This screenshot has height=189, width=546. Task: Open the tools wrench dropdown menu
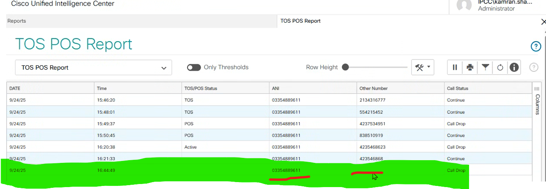pos(423,68)
